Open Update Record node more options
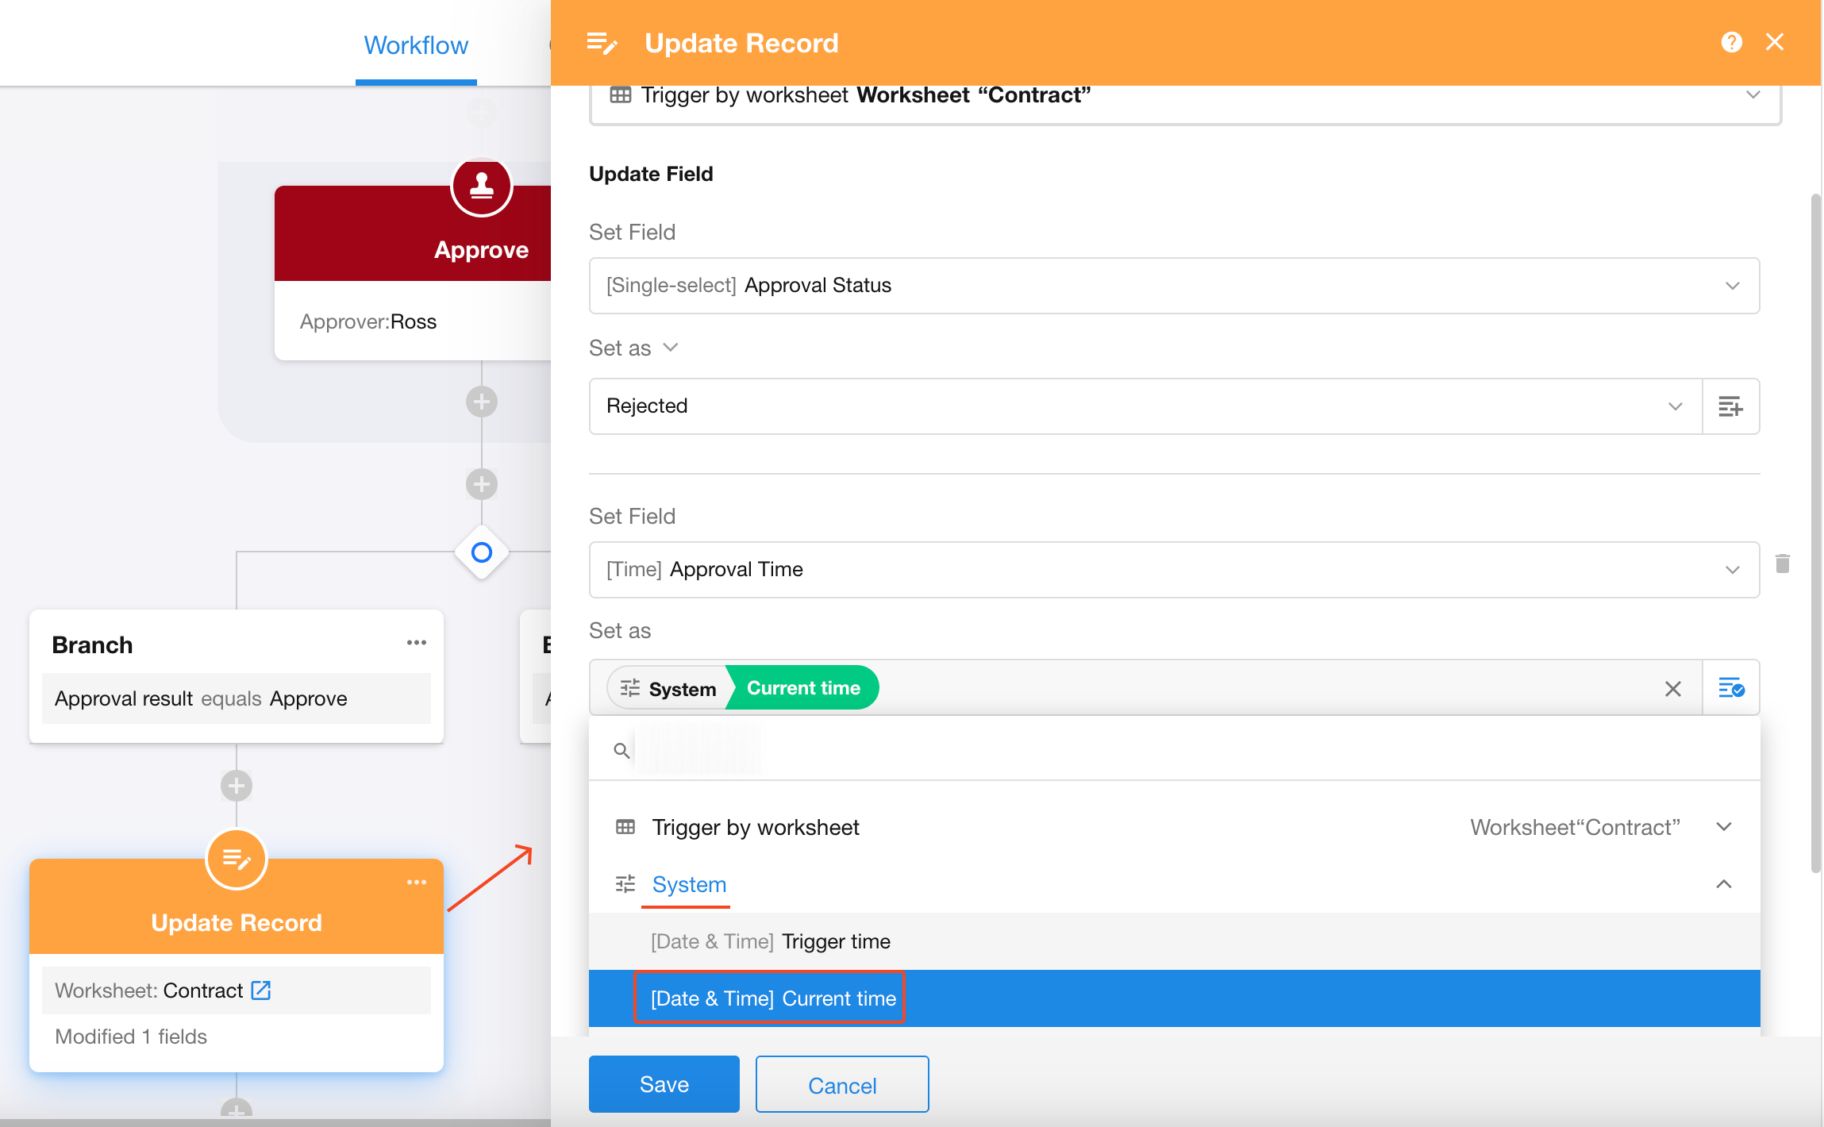The height and width of the screenshot is (1127, 1824). pyautogui.click(x=417, y=882)
